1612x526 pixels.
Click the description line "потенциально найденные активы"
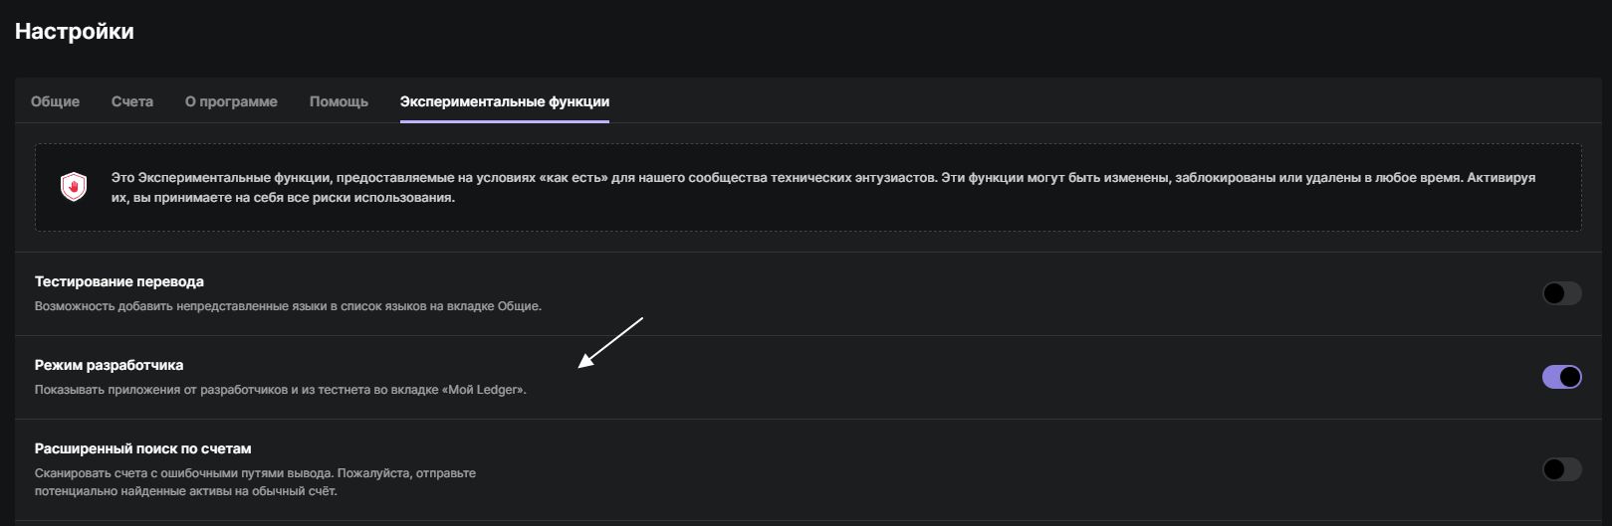[x=185, y=491]
